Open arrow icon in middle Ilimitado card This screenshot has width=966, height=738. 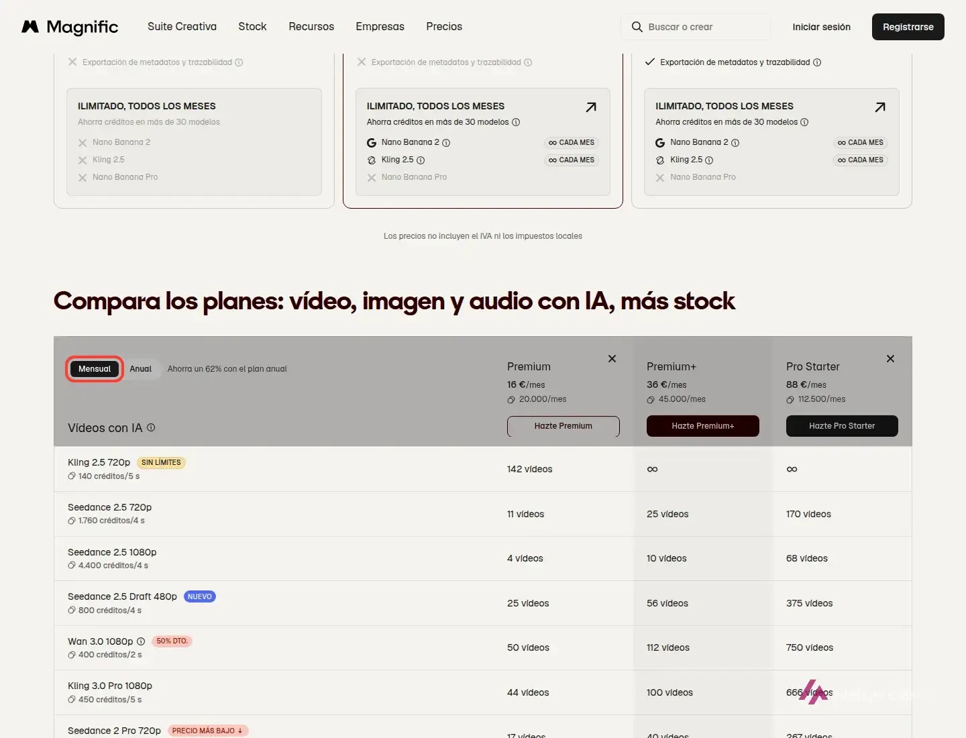pos(591,107)
